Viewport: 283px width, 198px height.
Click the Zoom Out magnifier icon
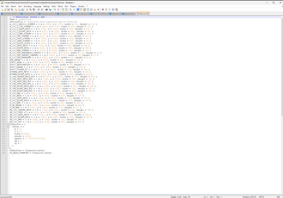pos(58,10)
